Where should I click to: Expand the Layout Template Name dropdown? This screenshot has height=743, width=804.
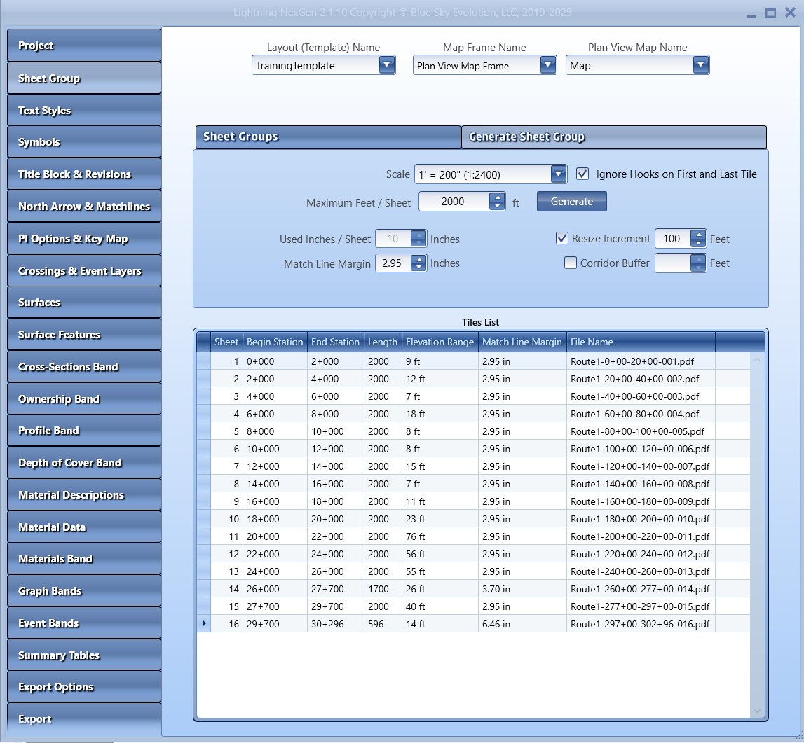pos(387,65)
